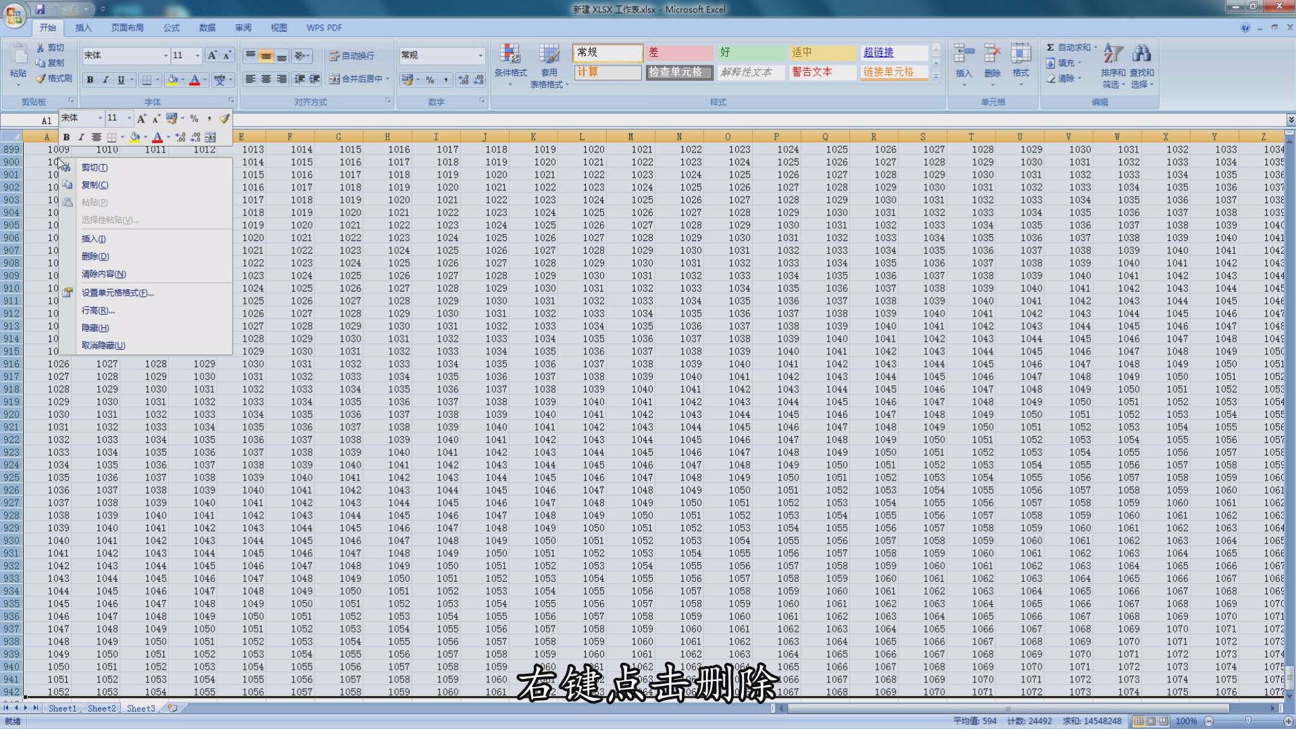Screen dimensions: 1296x729
Task: Toggle Bold in the ribbon
Action: coord(90,80)
